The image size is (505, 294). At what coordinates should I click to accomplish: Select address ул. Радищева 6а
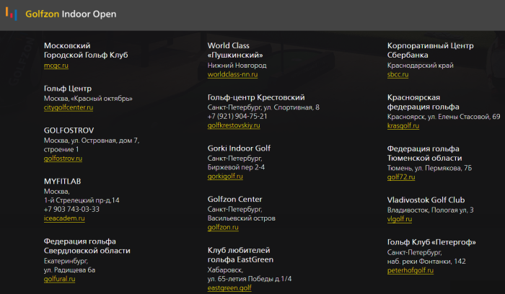[x=69, y=270]
